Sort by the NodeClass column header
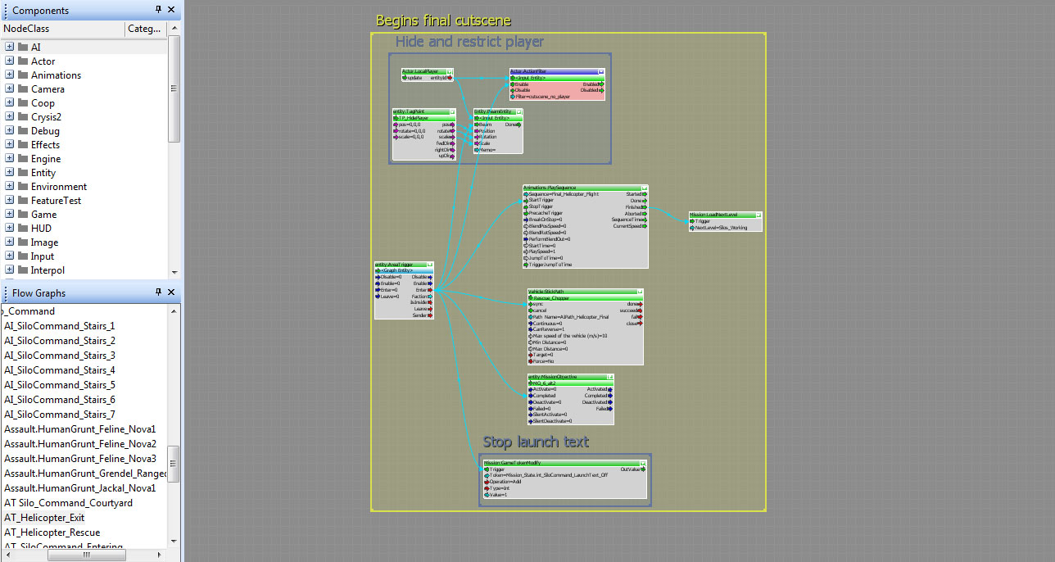Viewport: 1055px width, 562px height. point(61,29)
